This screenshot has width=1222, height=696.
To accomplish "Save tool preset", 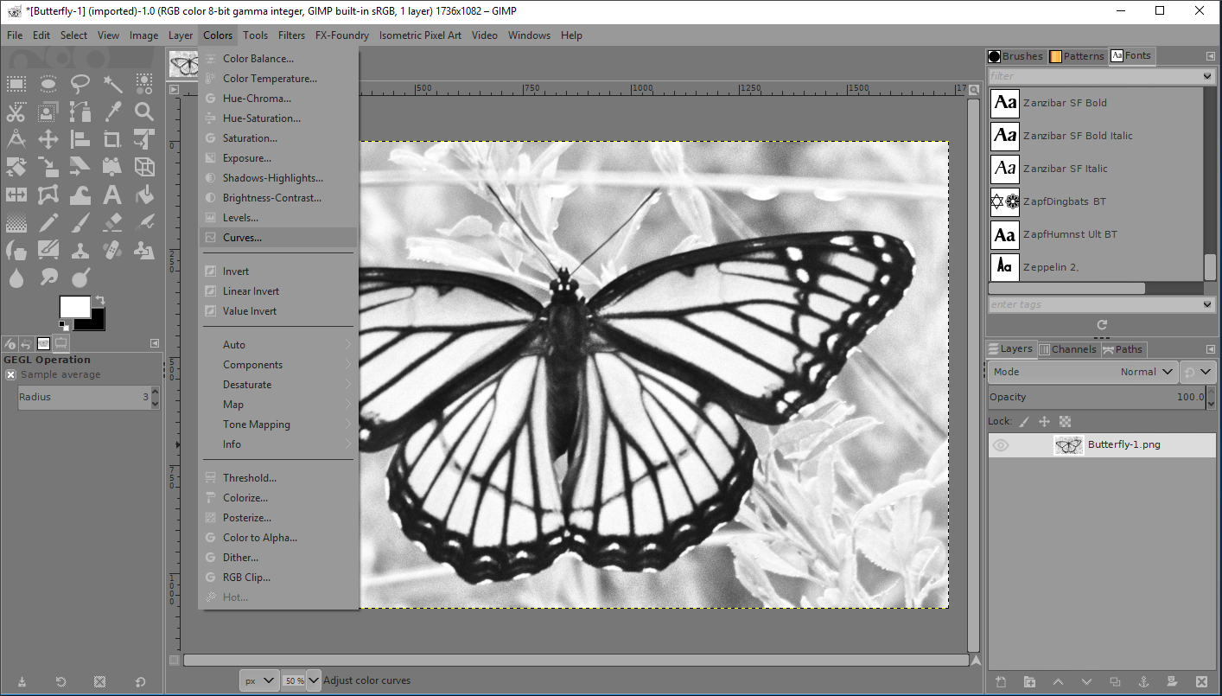I will point(21,682).
